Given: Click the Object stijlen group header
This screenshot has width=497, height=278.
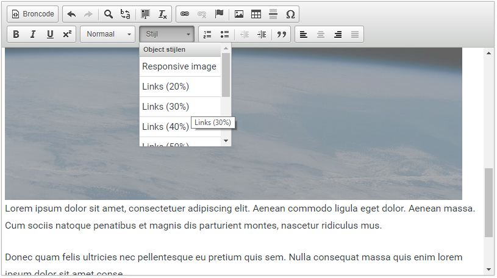Looking at the screenshot, I should [180, 50].
